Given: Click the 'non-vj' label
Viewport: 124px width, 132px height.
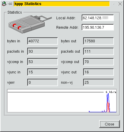Looking at the screenshot, I should point(67,83).
